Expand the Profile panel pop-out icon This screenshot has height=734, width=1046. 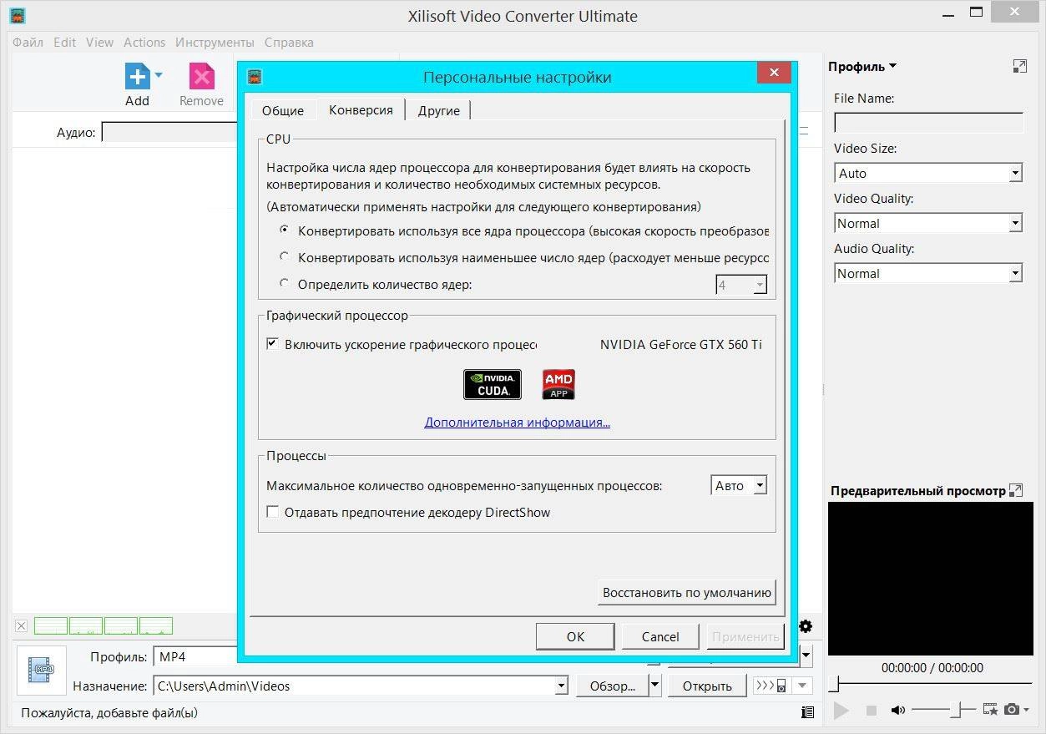[x=1019, y=66]
